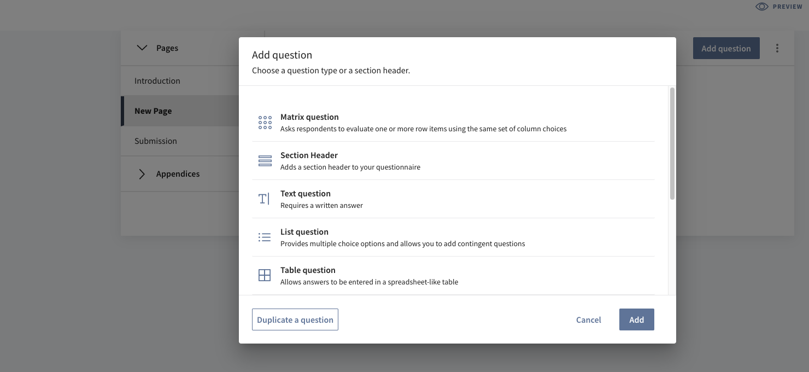
Task: Cancel the Add question dialog
Action: [x=588, y=320]
